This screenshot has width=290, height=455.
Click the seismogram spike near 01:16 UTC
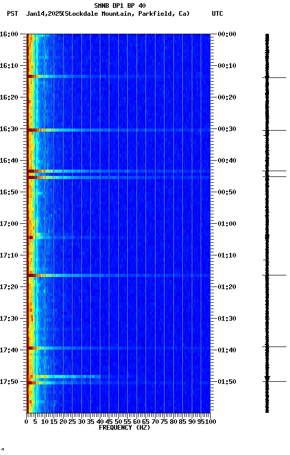[x=274, y=275]
